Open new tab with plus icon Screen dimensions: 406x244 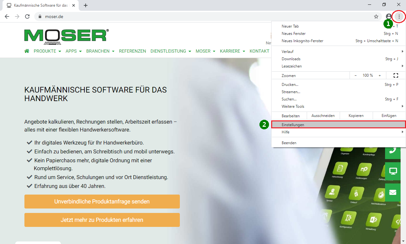[x=86, y=5]
